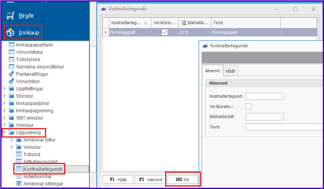
Task: Click the Birgðir cart icon
Action: (10, 15)
